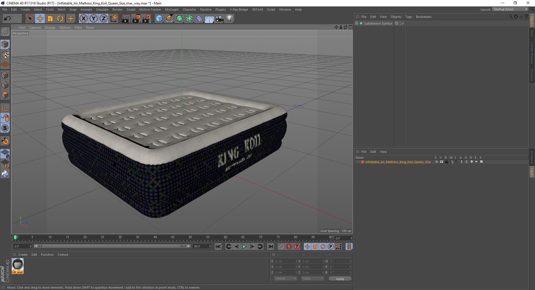
Task: Open viewport Cameras menu
Action: (x=35, y=28)
